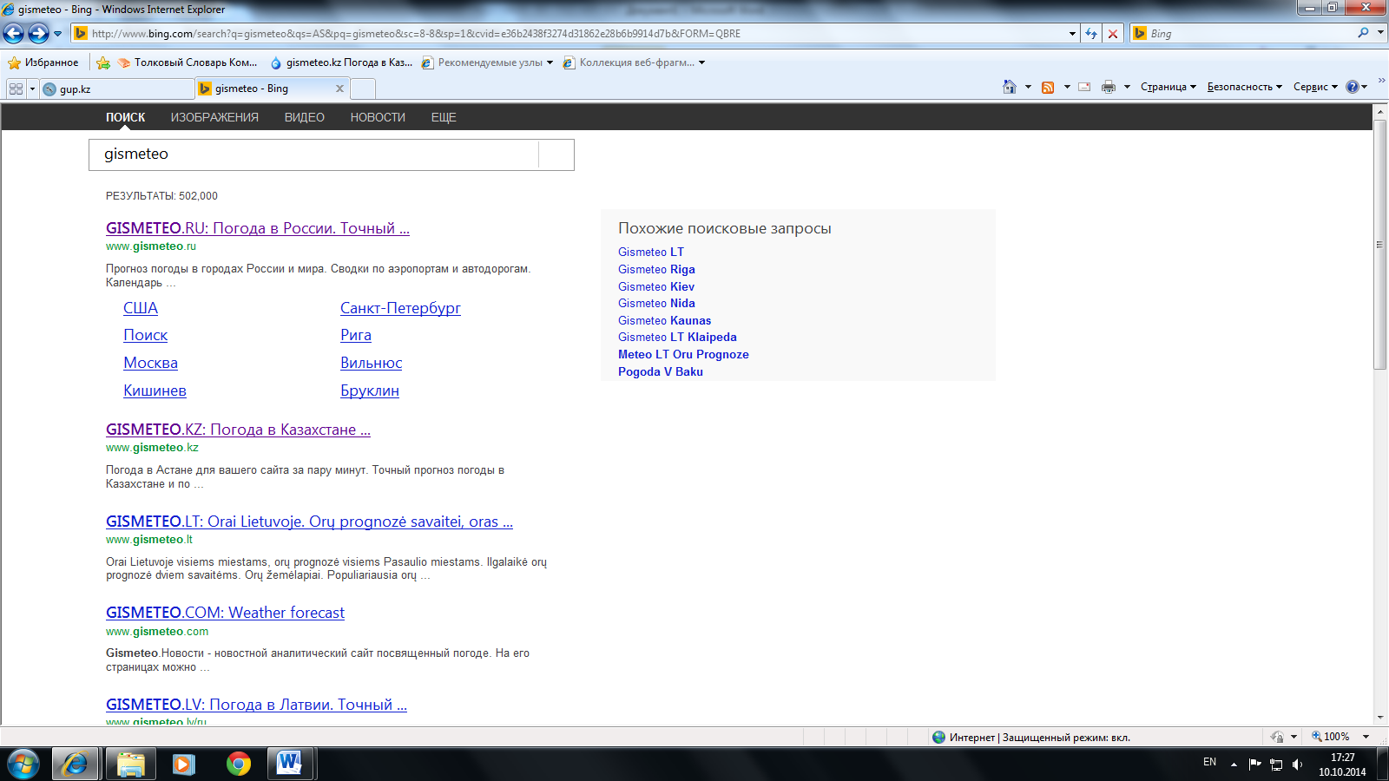Screen dimensions: 1389x781
Task: Open GISMETEO.LT: Orai Lietuvoje result
Action: click(309, 522)
